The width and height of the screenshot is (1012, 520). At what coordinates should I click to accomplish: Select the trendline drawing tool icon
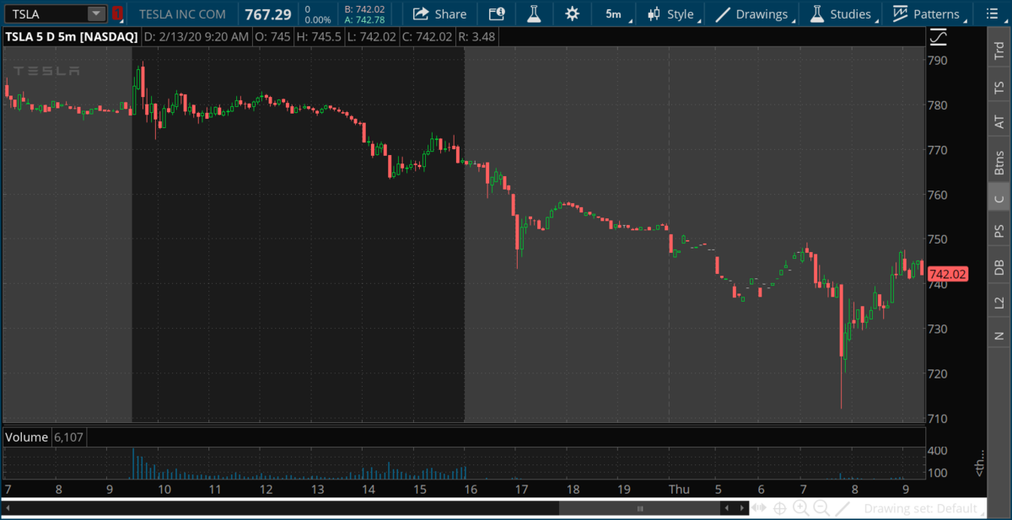(x=842, y=508)
